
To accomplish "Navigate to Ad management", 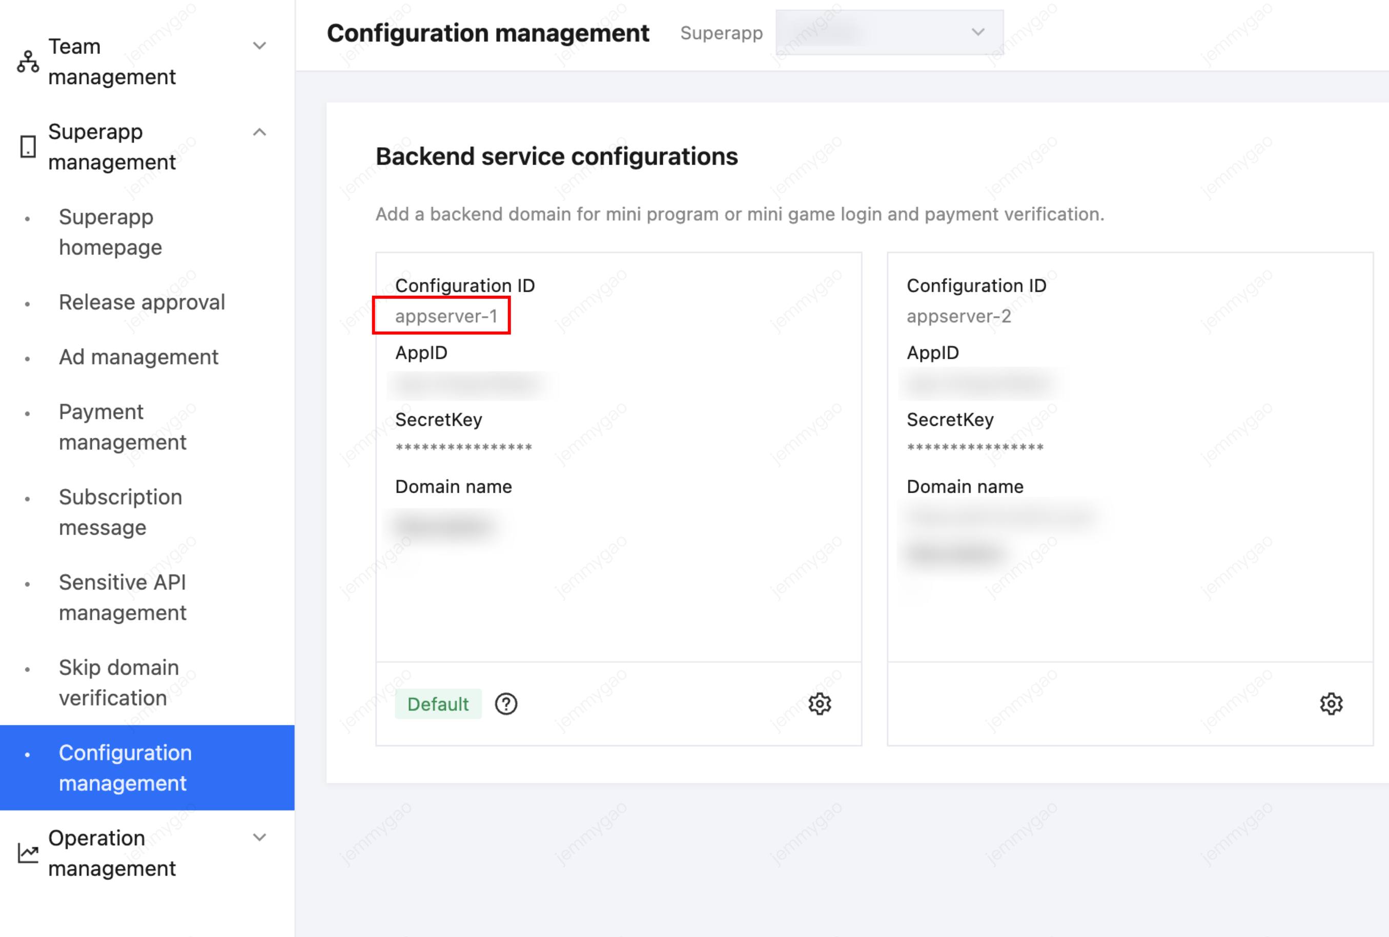I will pos(138,357).
